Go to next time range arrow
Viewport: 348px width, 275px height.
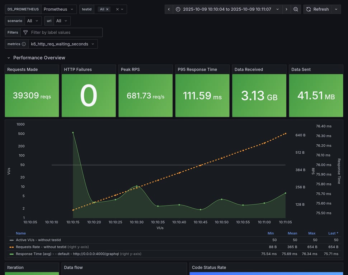286,9
